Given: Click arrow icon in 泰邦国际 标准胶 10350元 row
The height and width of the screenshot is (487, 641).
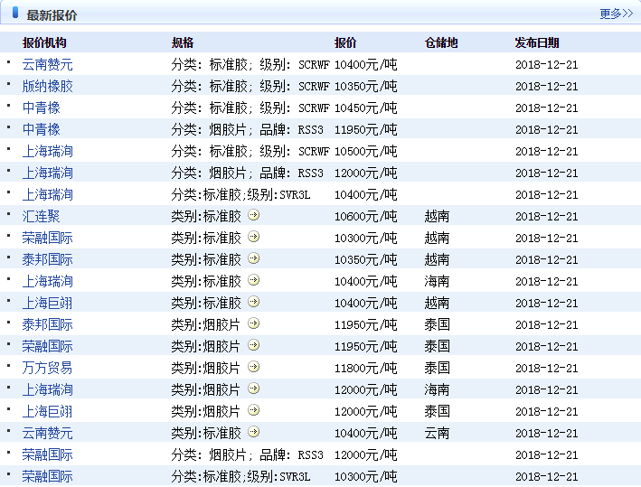Looking at the screenshot, I should tap(253, 258).
